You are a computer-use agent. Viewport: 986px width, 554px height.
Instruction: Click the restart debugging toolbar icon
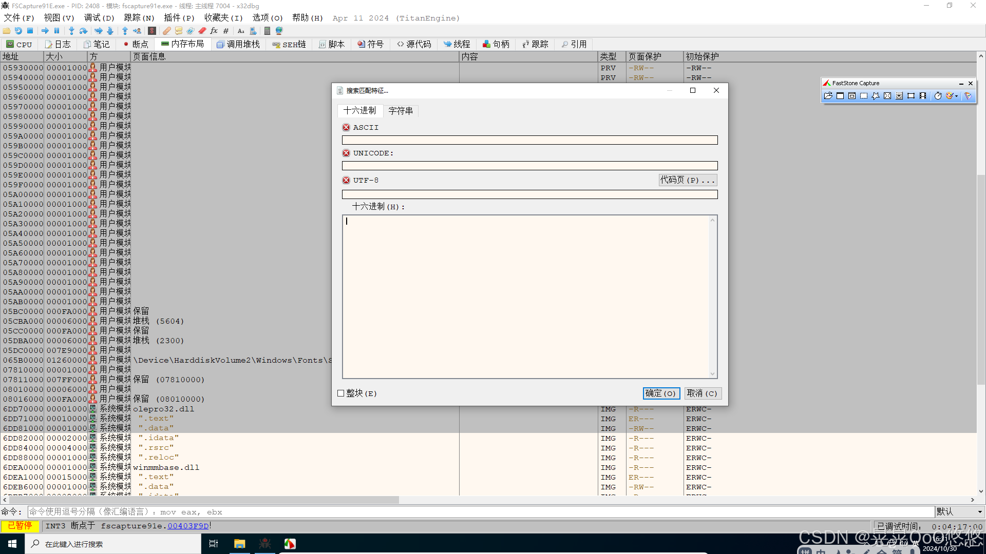[18, 31]
